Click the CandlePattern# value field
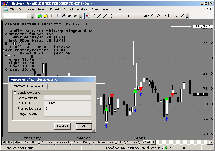Image resolution: width=215 pixels, height=151 pixels. [x=67, y=98]
